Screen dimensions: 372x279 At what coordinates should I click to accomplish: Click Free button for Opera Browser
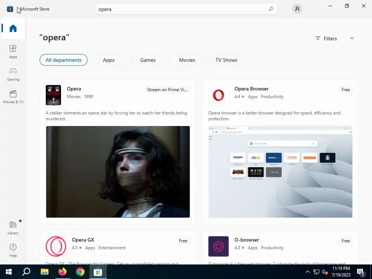coord(346,90)
